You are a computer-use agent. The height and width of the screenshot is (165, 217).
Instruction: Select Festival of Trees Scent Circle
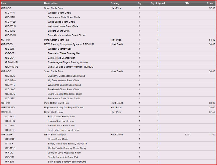[x=64, y=130]
